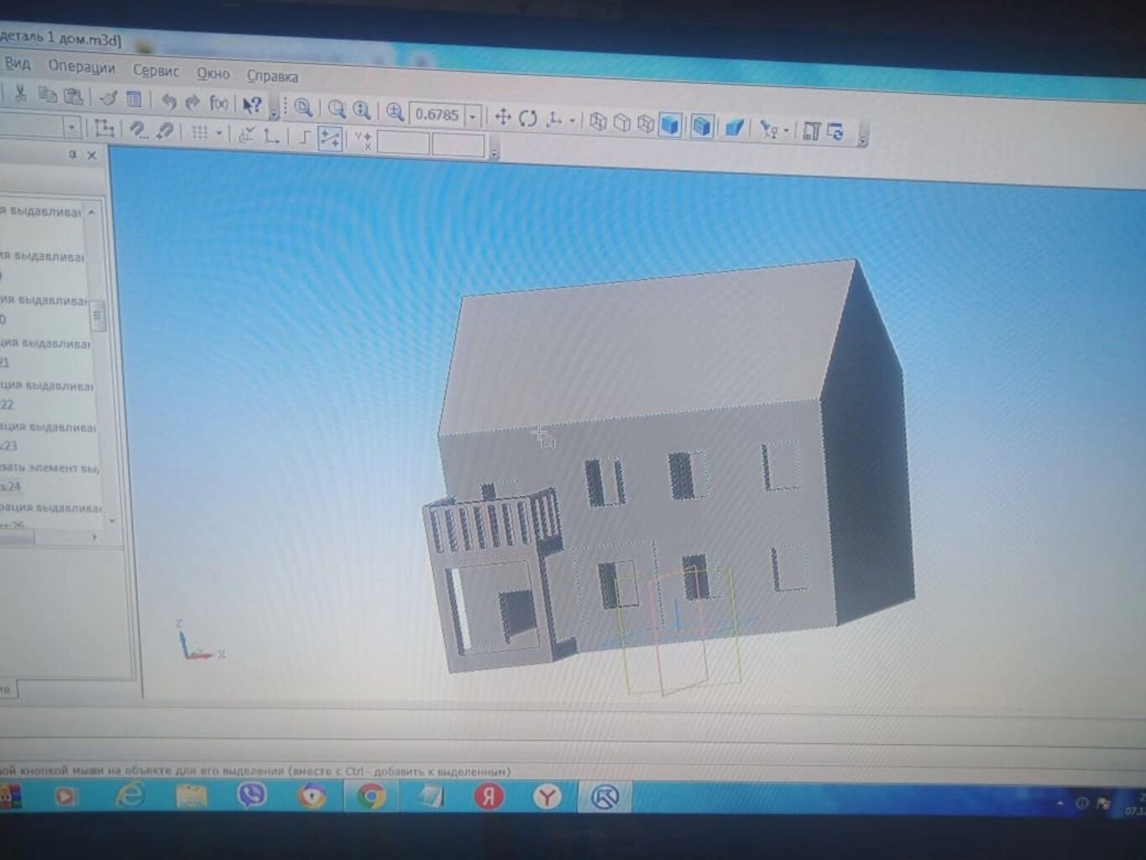This screenshot has width=1146, height=860.
Task: Open Internet Explorer from the taskbar
Action: pyautogui.click(x=130, y=794)
